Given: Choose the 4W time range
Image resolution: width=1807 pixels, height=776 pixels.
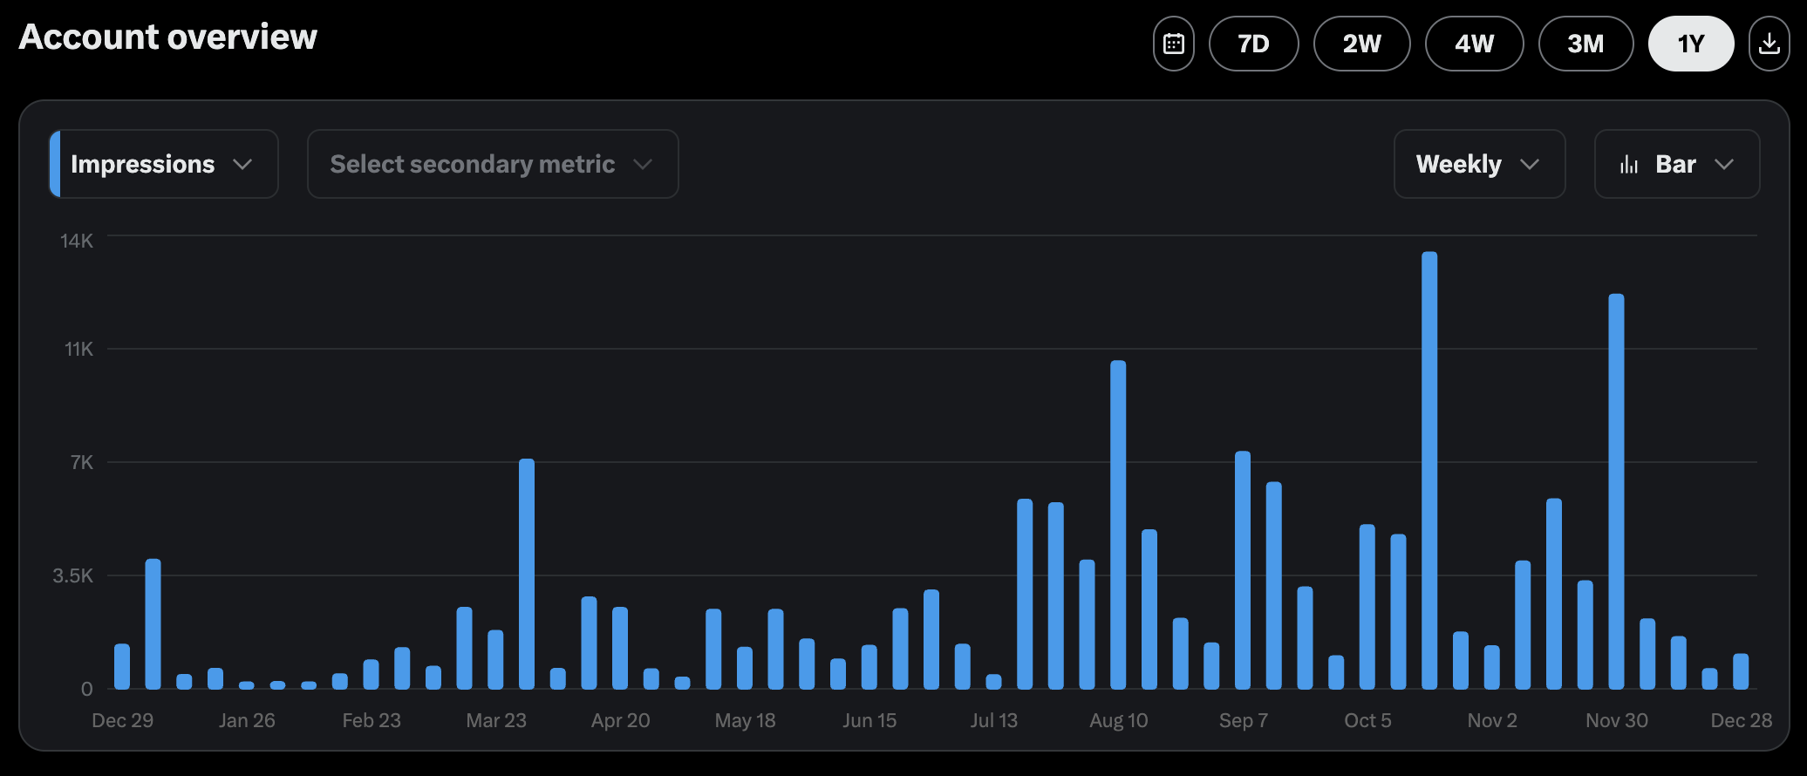Looking at the screenshot, I should tap(1474, 44).
